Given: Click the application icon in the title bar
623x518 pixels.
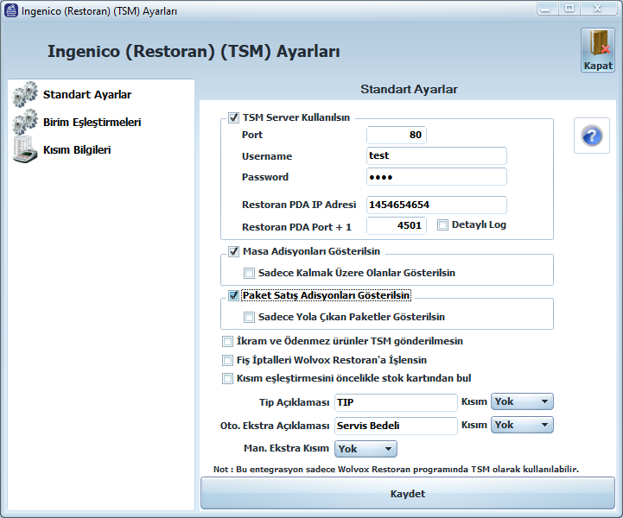Looking at the screenshot, I should (x=11, y=9).
